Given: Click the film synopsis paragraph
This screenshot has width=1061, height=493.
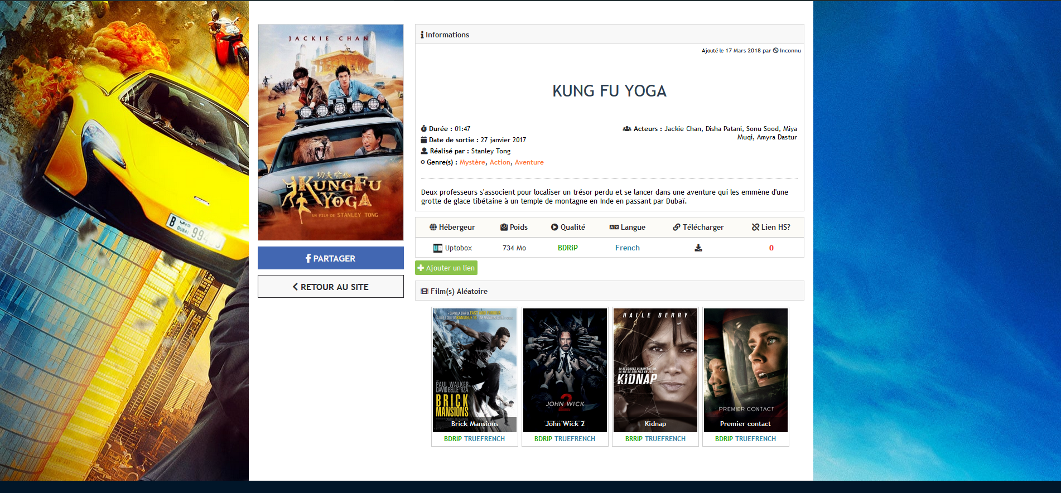Looking at the screenshot, I should tap(605, 196).
